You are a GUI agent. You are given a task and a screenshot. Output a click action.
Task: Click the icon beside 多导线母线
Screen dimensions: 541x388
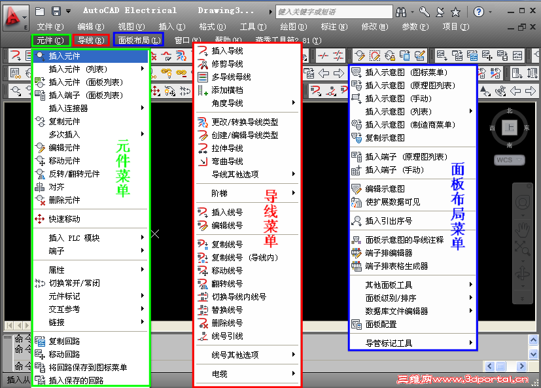(203, 77)
